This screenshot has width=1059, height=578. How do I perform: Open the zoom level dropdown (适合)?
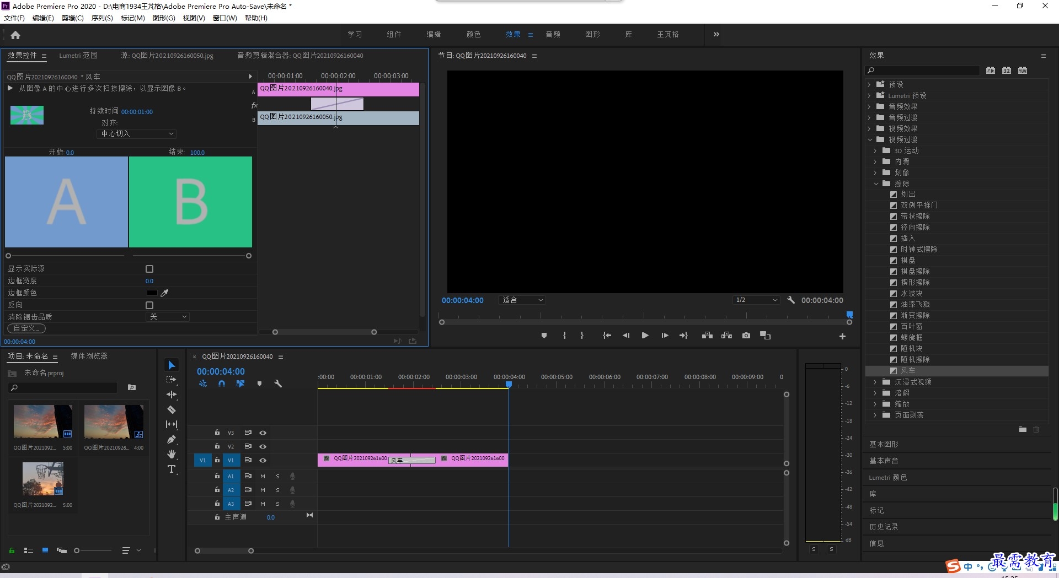click(522, 300)
